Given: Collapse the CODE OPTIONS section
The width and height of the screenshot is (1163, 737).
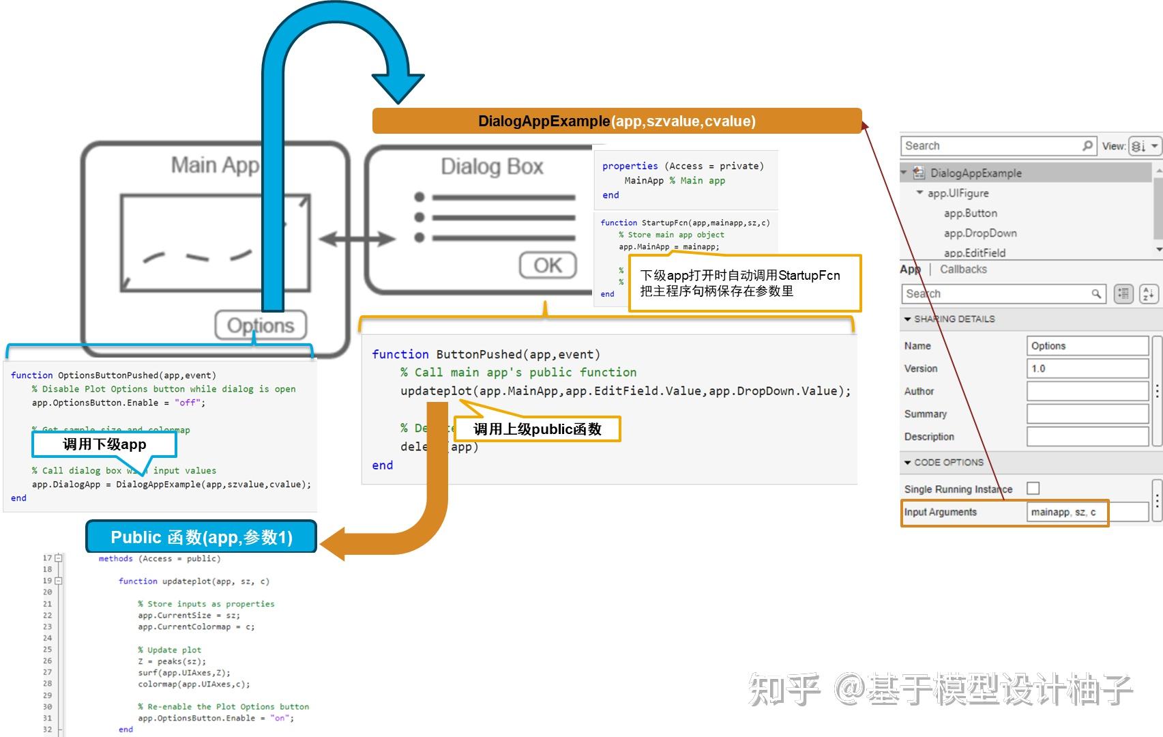Looking at the screenshot, I should (x=907, y=463).
